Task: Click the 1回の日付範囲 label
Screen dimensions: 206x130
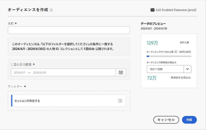Action: coord(21,64)
